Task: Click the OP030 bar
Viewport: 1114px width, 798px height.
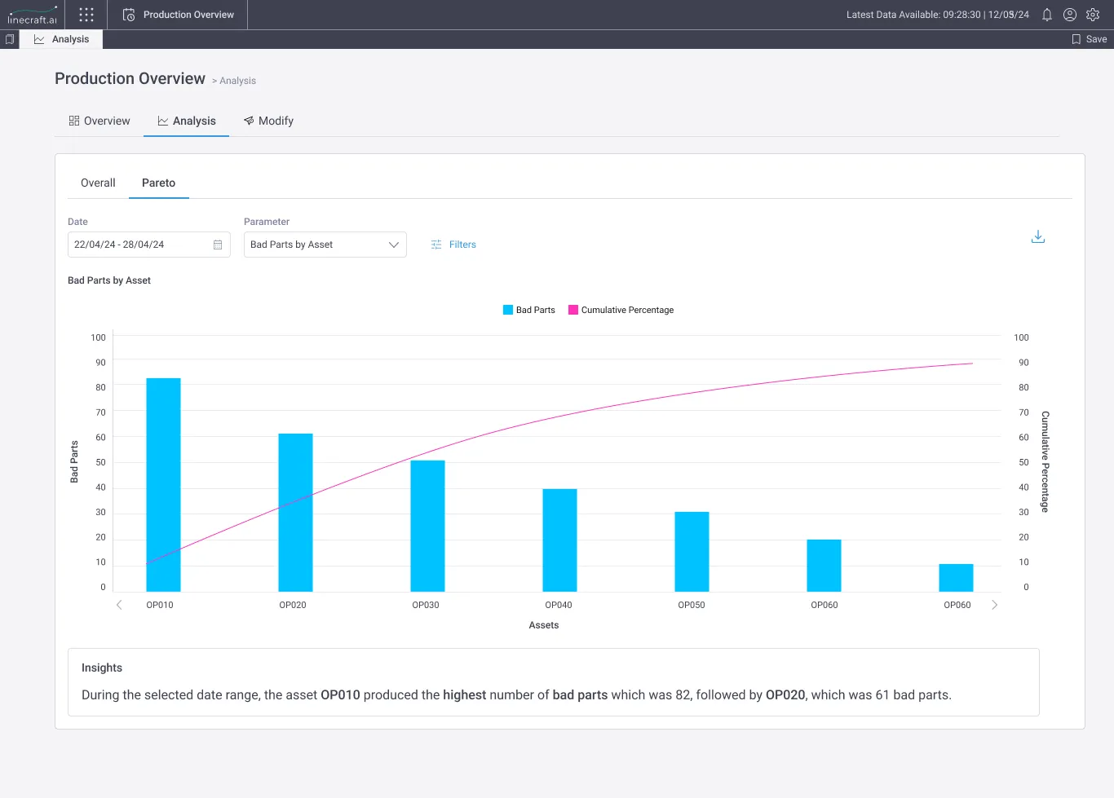Action: pos(427,526)
